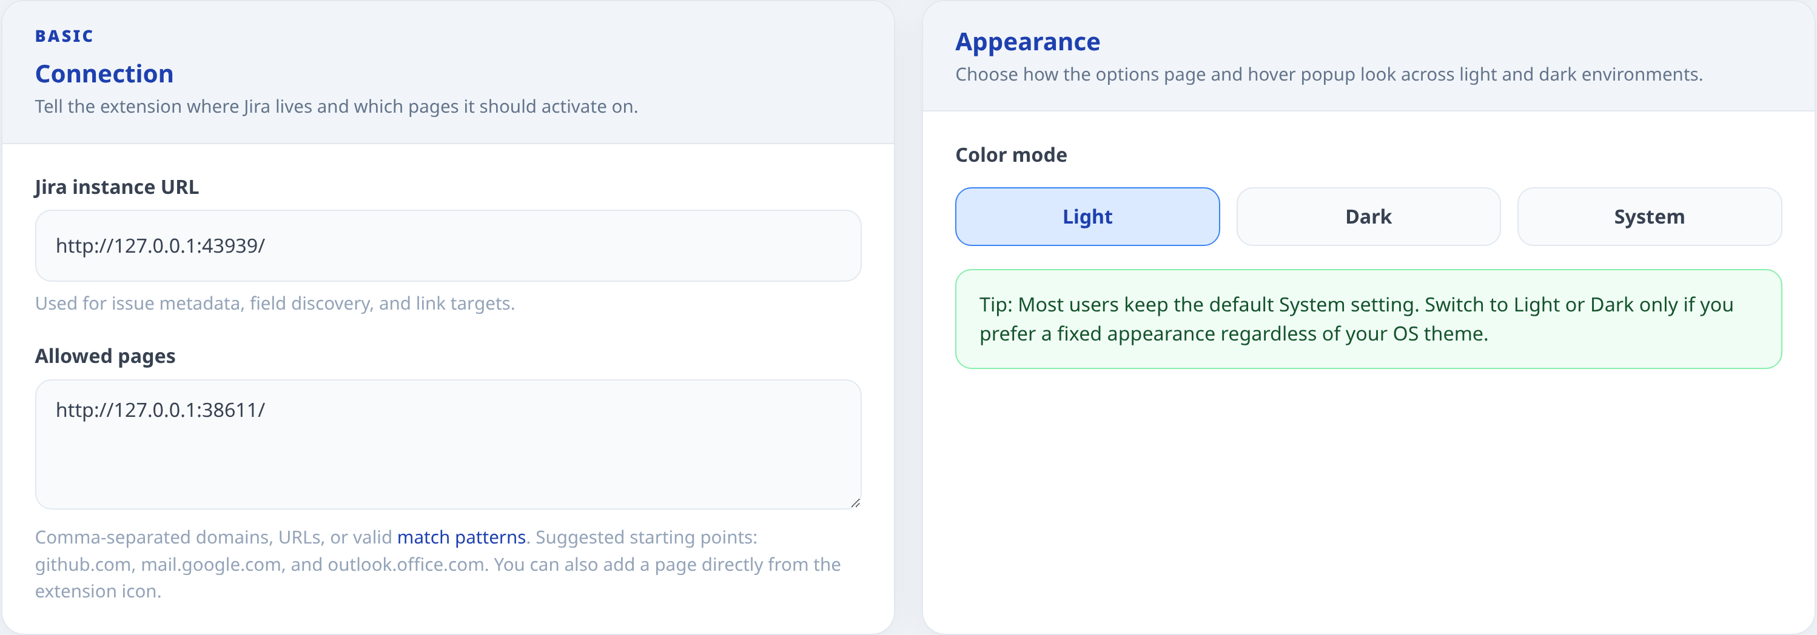The width and height of the screenshot is (1817, 635).
Task: Select the URL http://127.0.0.1:43939/
Action: [x=160, y=245]
